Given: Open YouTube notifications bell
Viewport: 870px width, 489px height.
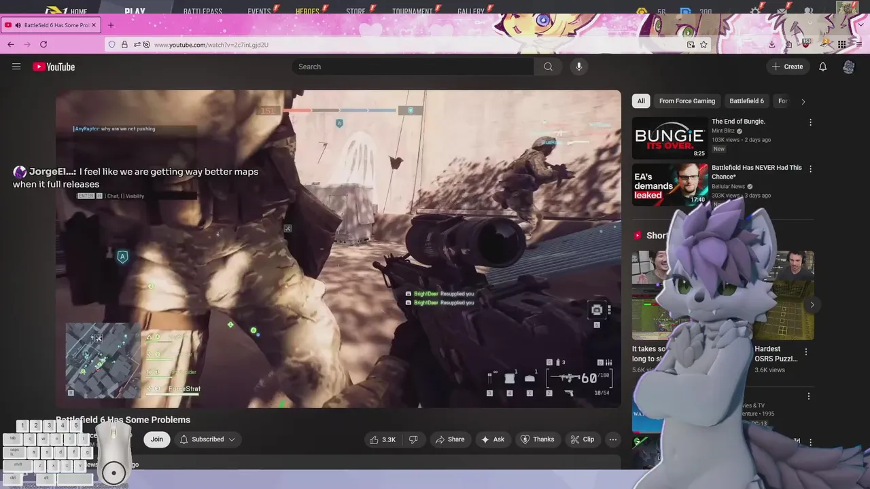Looking at the screenshot, I should coord(822,67).
